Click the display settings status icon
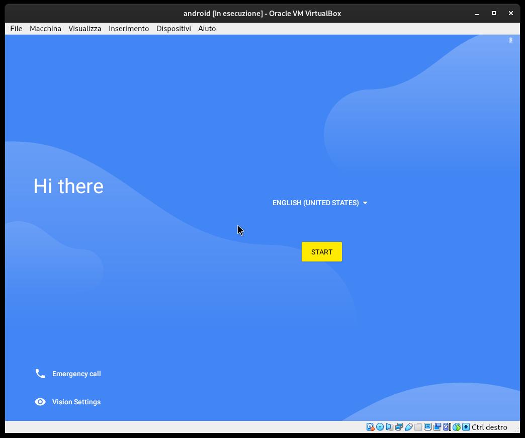Viewport: 525px width, 438px height. point(427,427)
